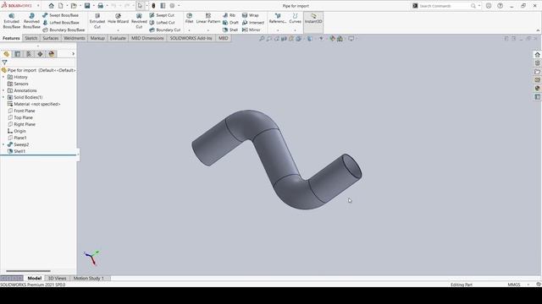Viewport: 542px width, 304px height.
Task: Open the Appearances icon in task pane
Action: (537, 88)
